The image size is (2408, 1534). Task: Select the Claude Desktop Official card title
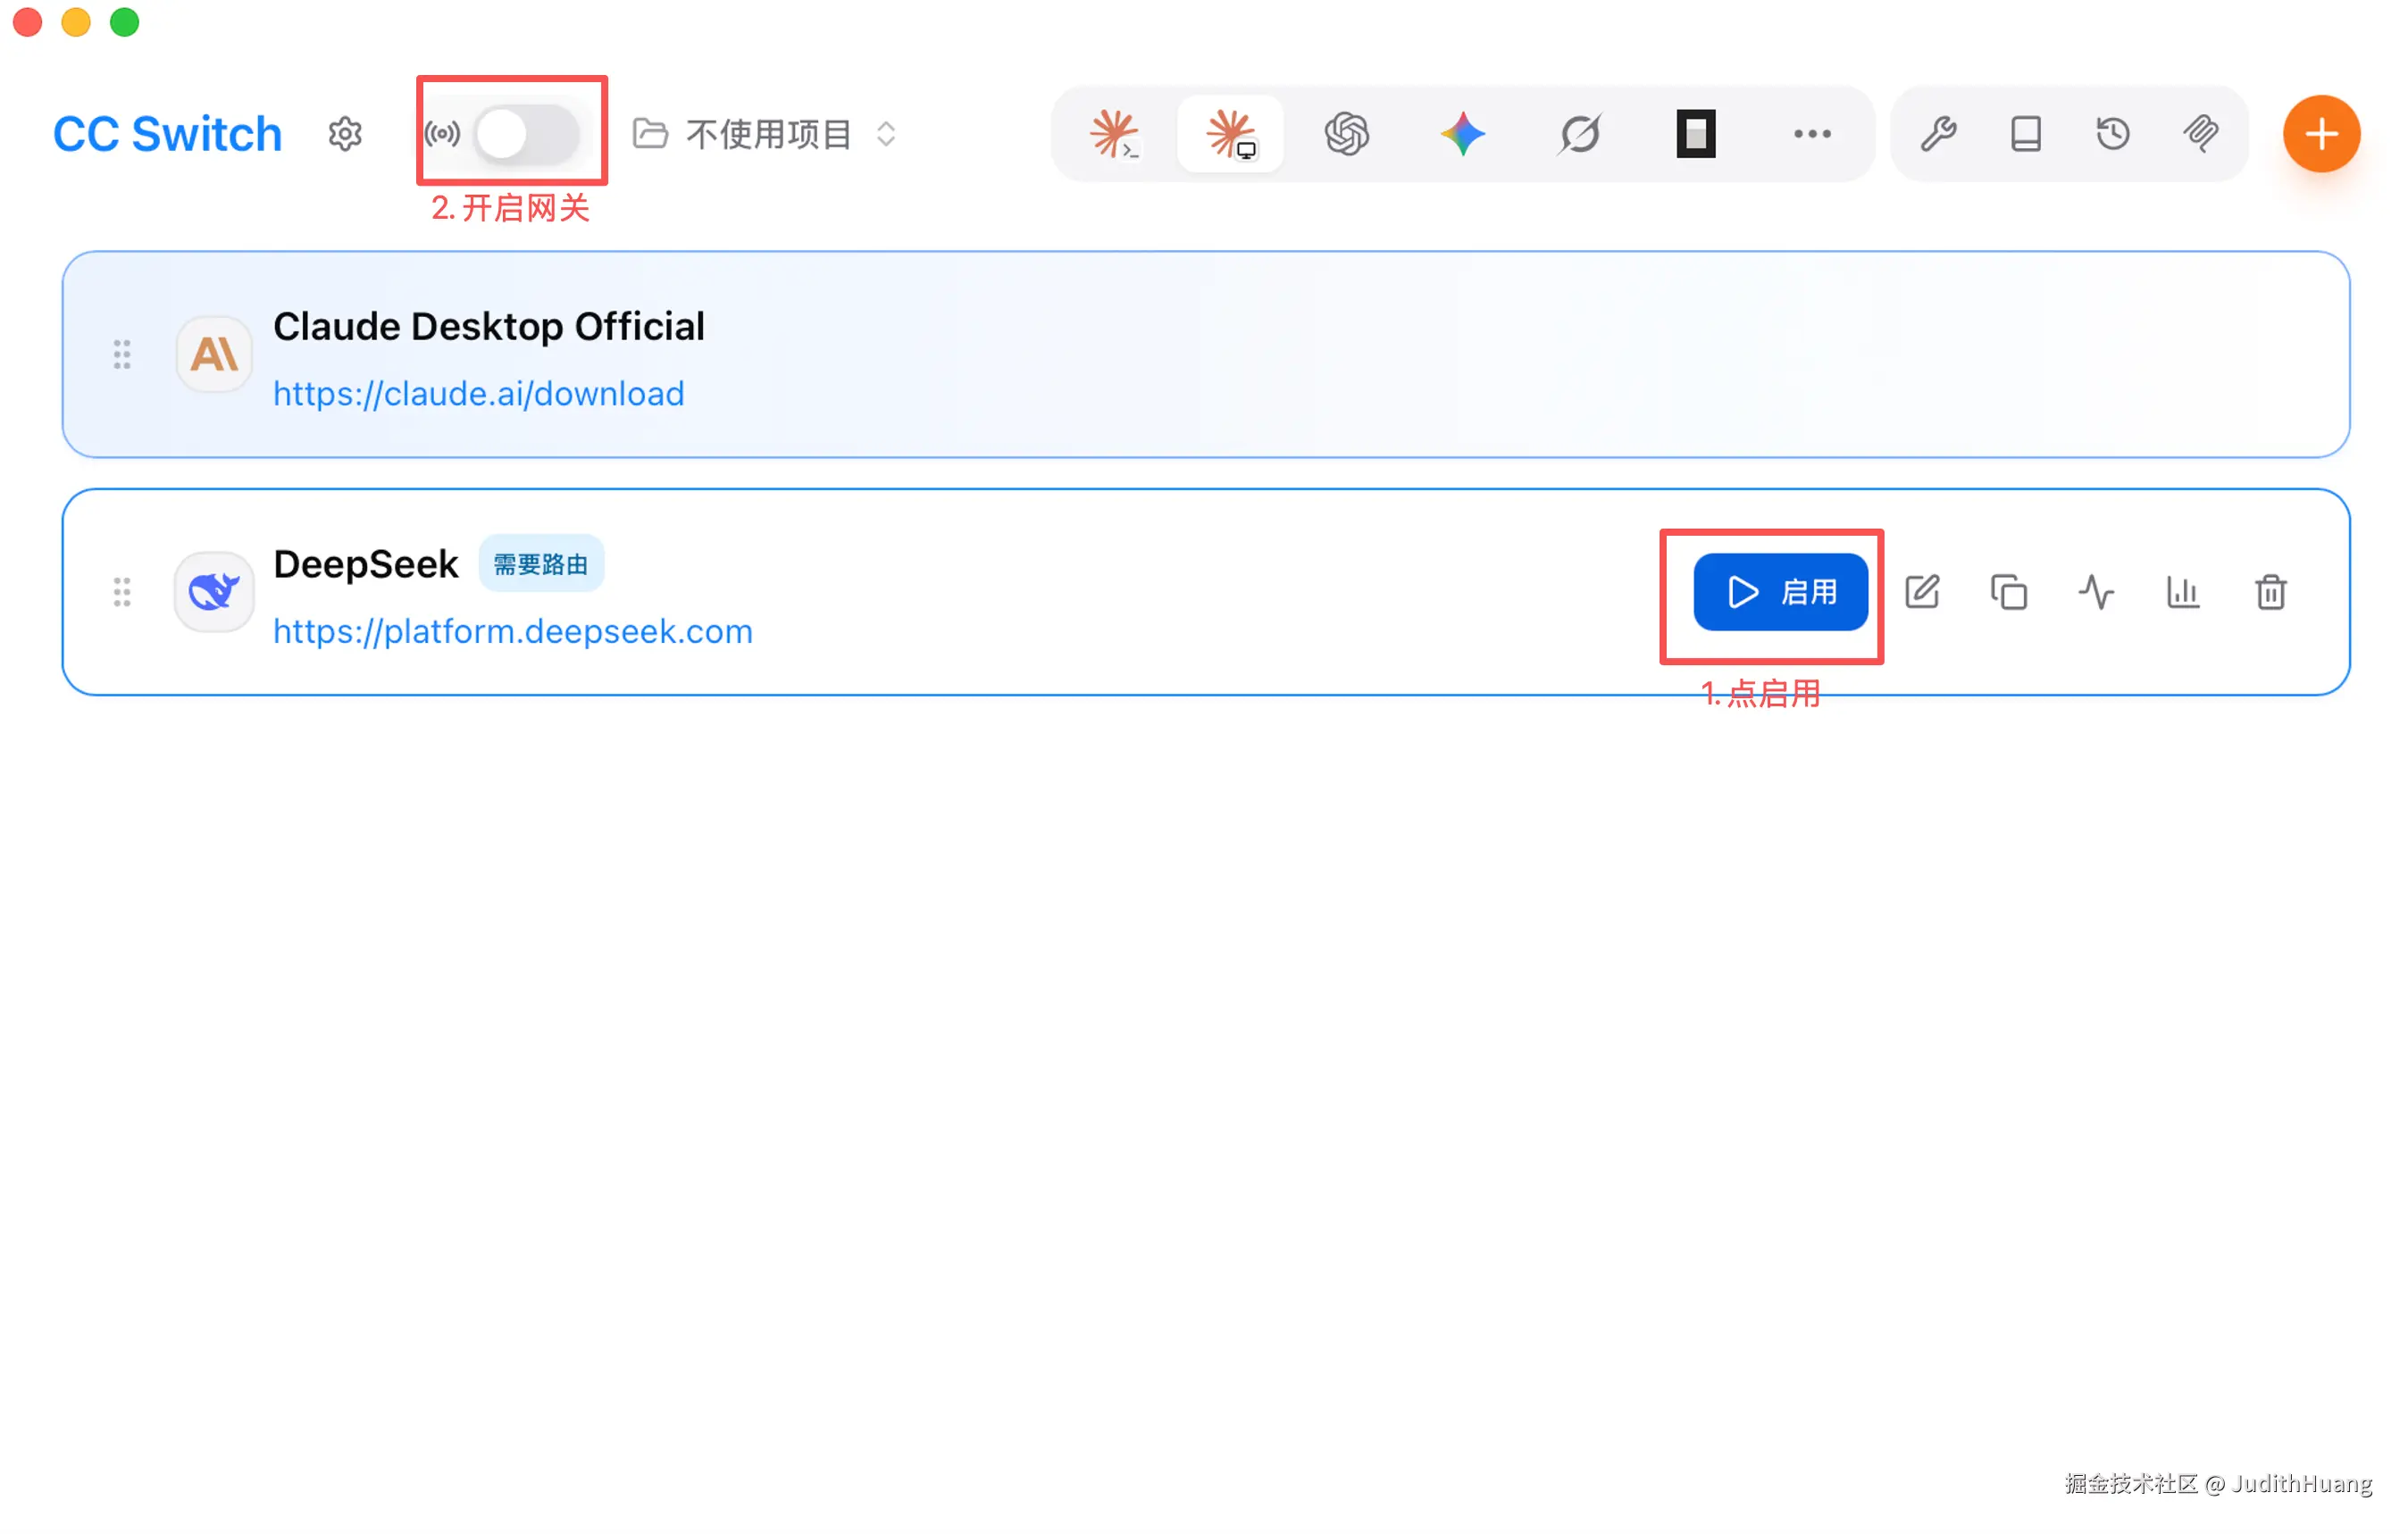489,327
